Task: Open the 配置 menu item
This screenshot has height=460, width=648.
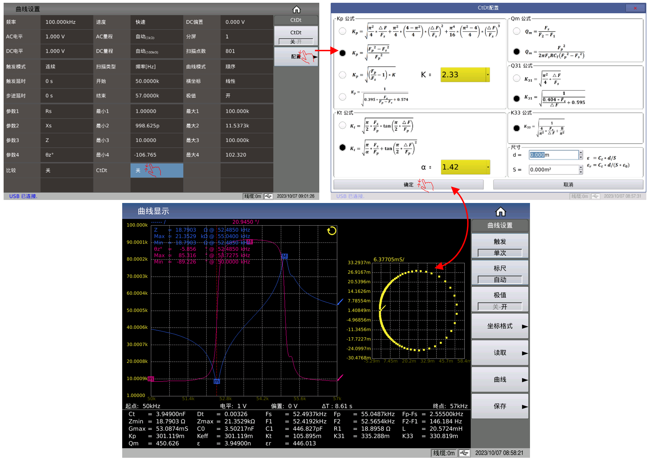Action: pyautogui.click(x=296, y=57)
